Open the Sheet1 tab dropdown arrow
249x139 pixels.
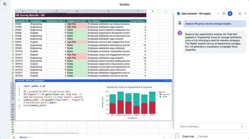pos(29,138)
